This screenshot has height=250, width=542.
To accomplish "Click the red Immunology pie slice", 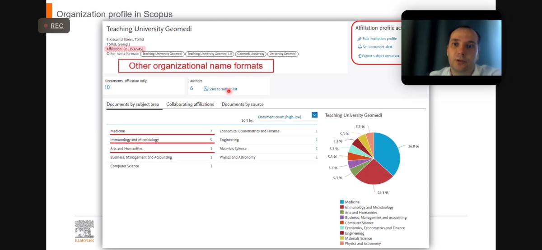I will tap(373, 172).
